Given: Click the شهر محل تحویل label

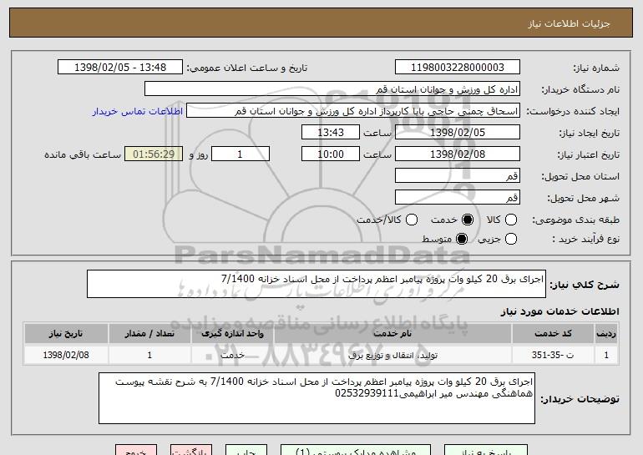Looking at the screenshot, I should point(583,198).
